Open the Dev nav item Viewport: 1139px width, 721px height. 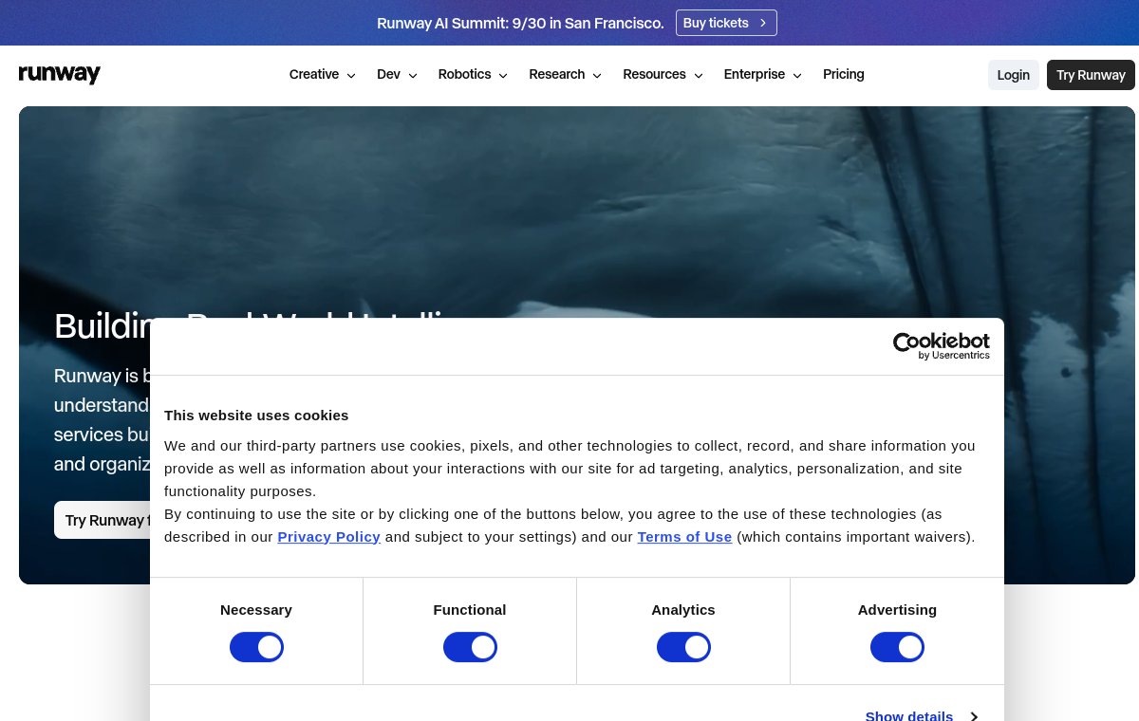tap(388, 74)
